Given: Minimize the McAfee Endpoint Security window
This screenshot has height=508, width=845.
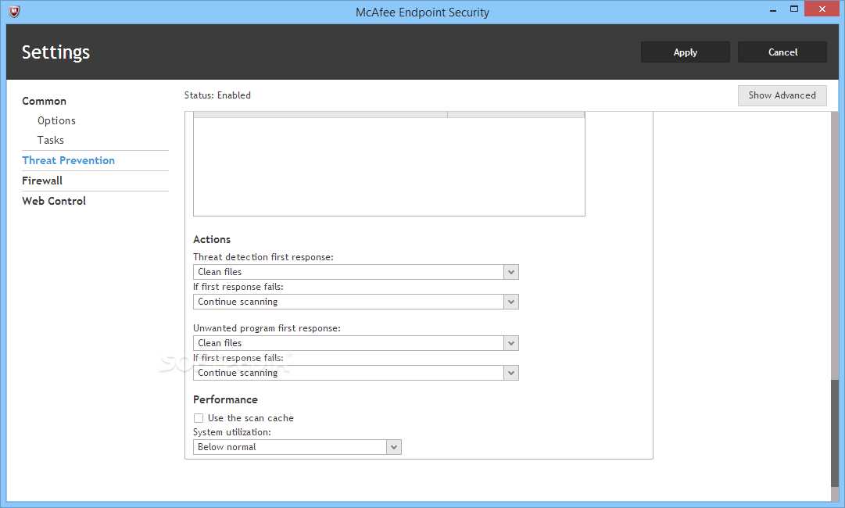Looking at the screenshot, I should pyautogui.click(x=773, y=9).
